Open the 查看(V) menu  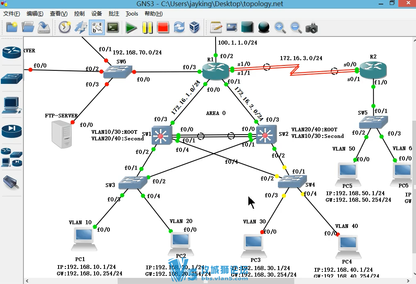59,14
